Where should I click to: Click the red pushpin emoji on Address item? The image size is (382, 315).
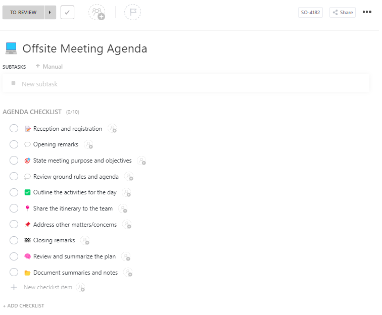(x=27, y=224)
